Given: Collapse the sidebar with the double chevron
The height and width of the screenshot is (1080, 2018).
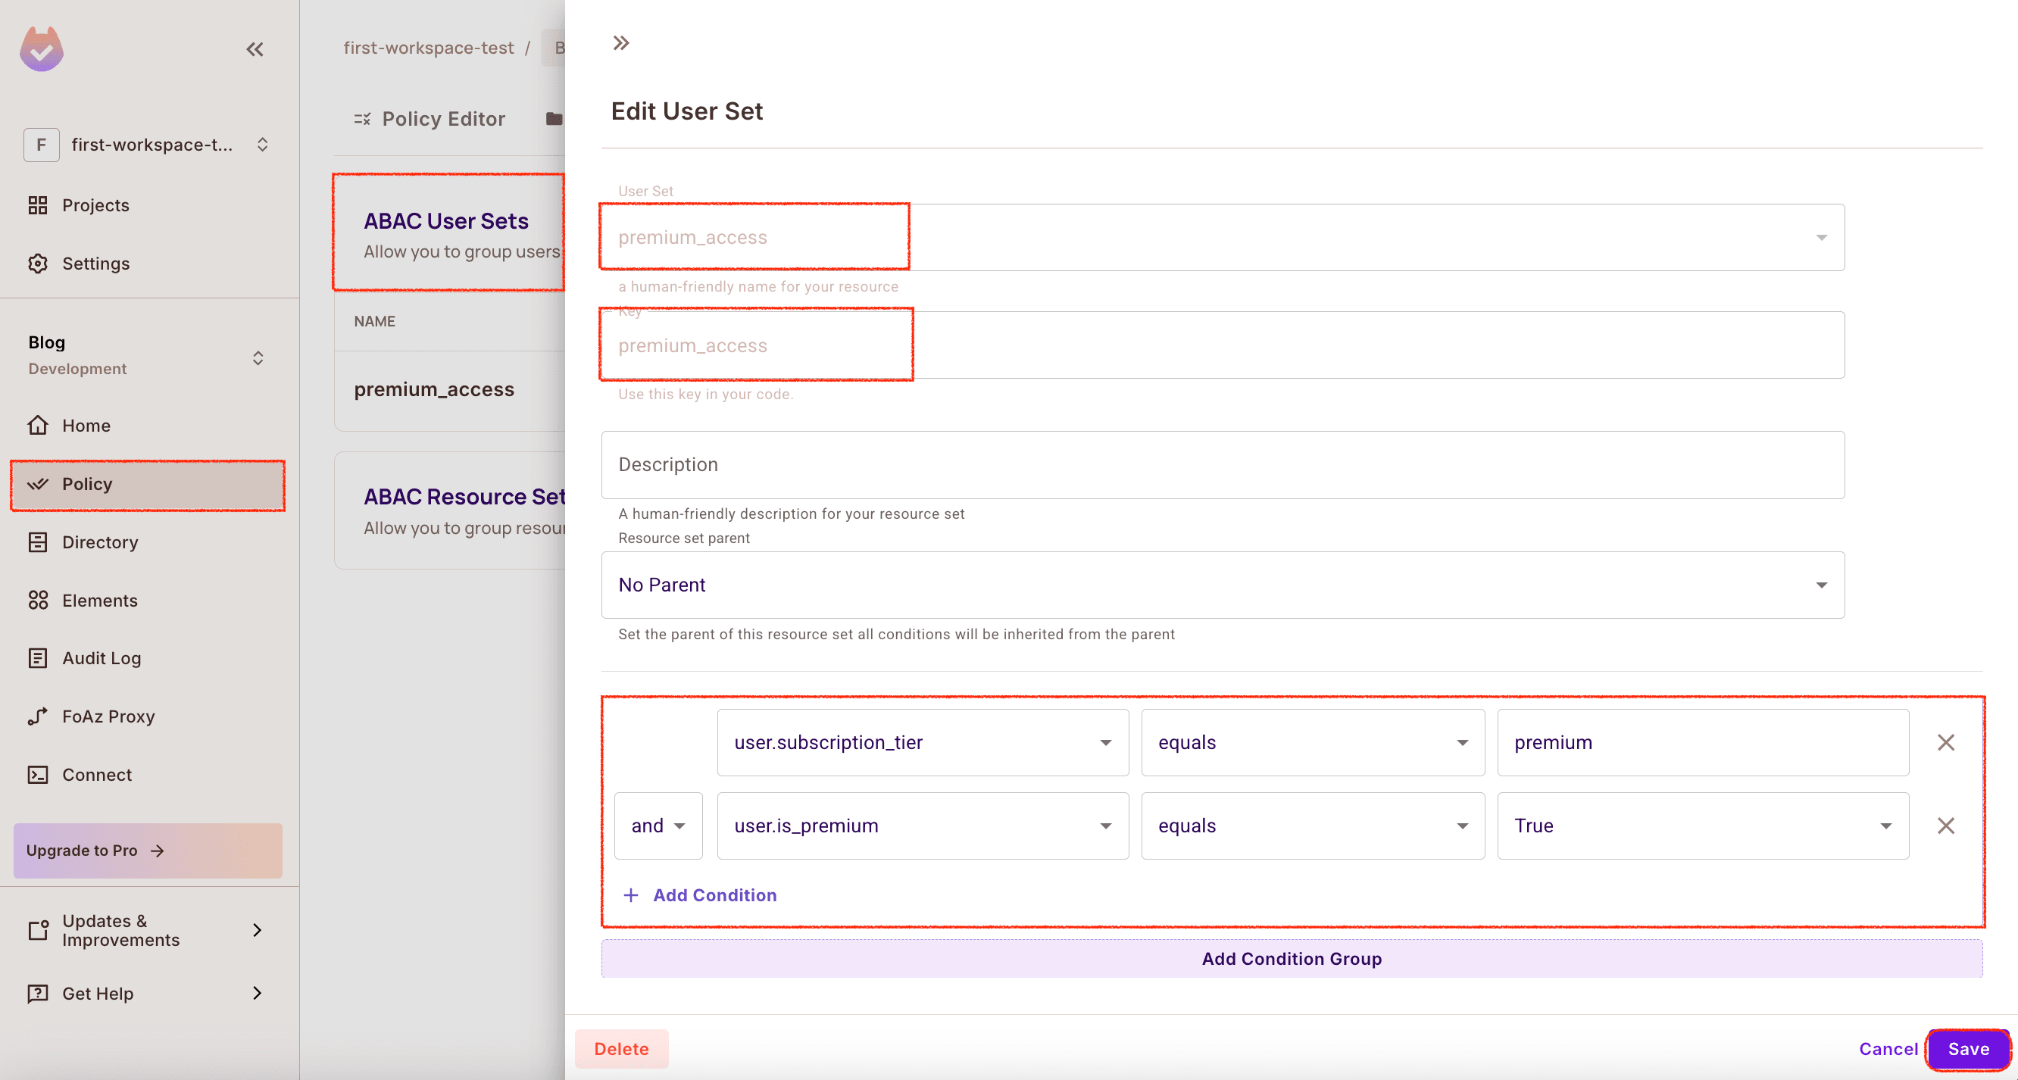Looking at the screenshot, I should coord(255,49).
